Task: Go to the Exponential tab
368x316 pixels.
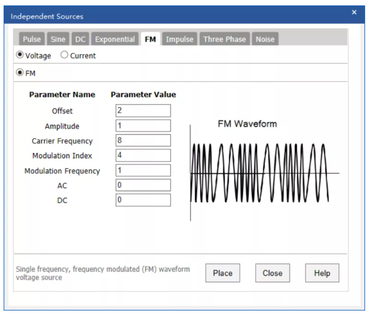Action: click(x=115, y=39)
